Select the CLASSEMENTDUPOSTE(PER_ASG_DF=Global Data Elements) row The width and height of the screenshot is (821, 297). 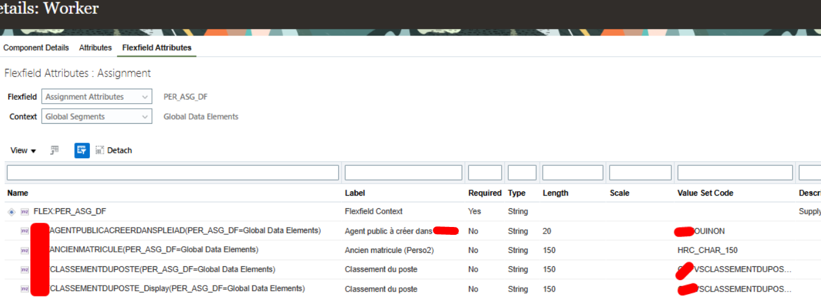click(x=162, y=270)
